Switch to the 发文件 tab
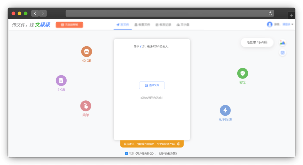 click(x=123, y=25)
